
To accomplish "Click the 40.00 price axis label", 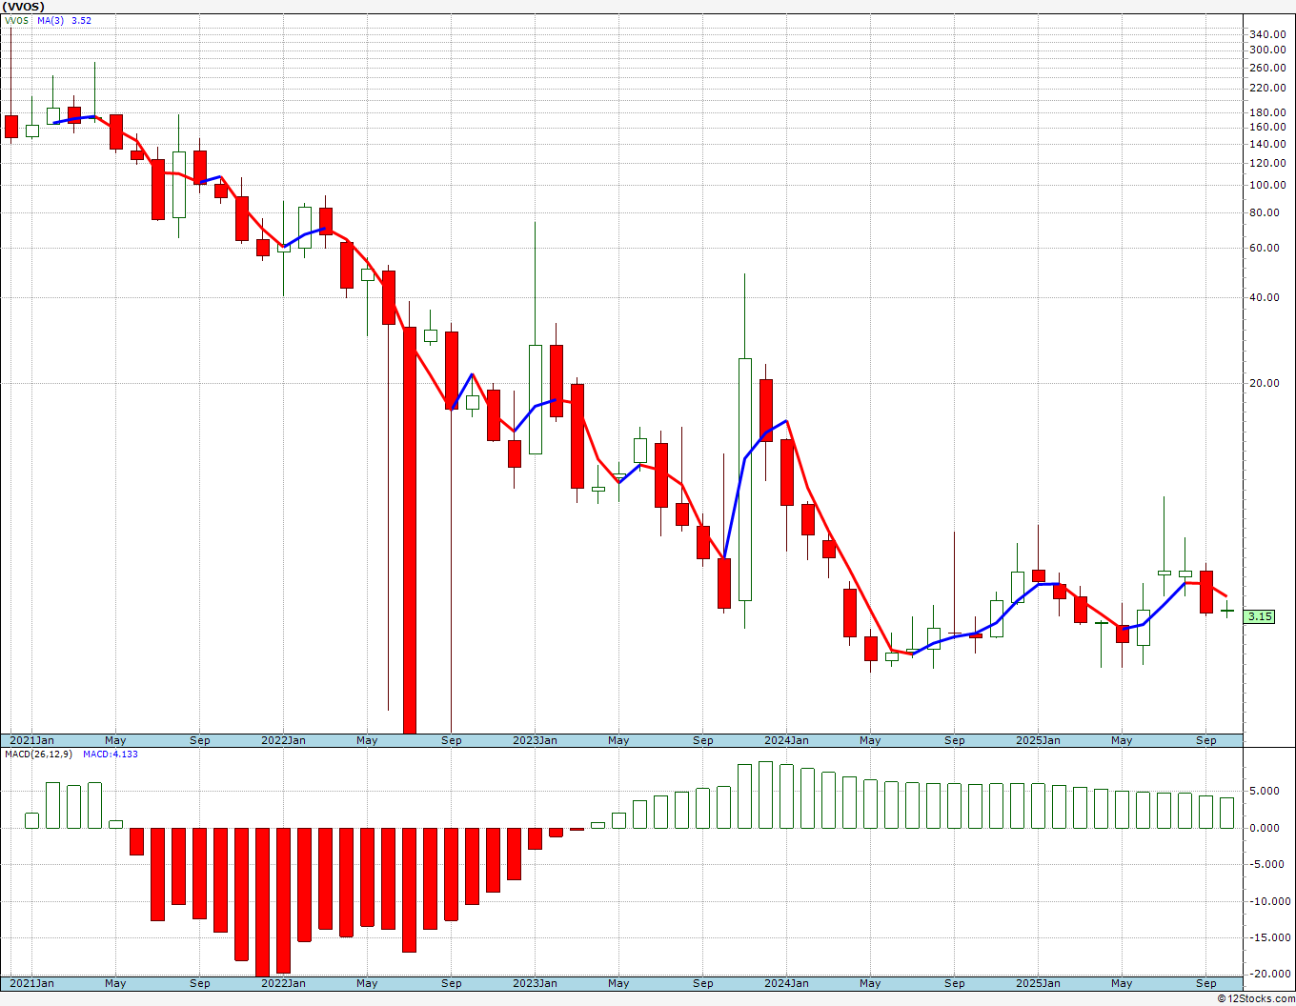I will point(1266,297).
